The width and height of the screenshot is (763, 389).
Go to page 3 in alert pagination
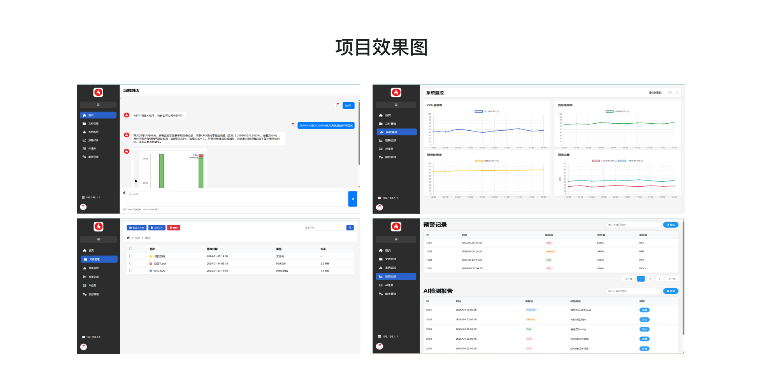coord(659,279)
